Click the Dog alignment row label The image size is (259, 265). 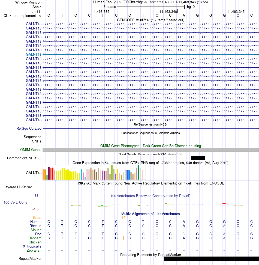click(x=38, y=234)
